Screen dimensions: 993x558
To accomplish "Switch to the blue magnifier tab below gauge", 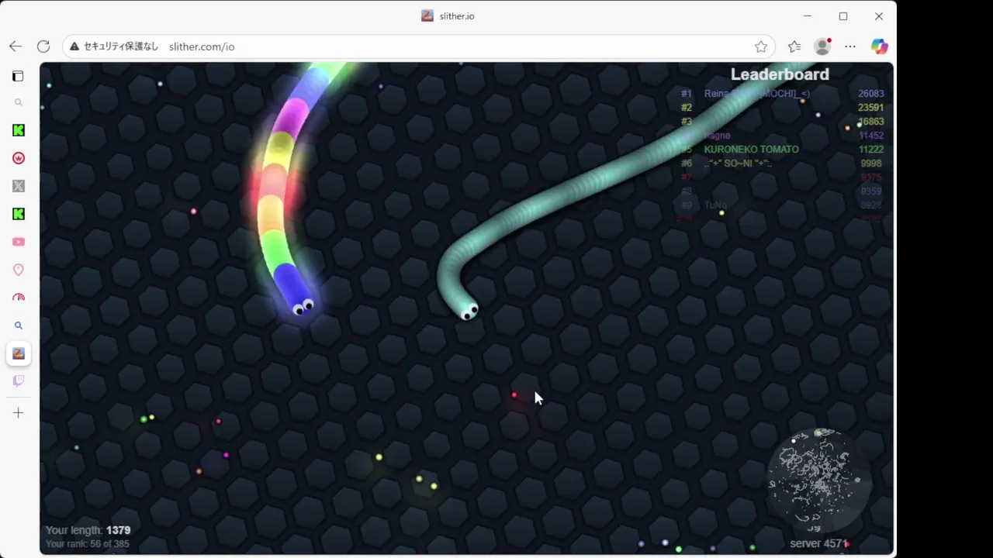I will [19, 325].
